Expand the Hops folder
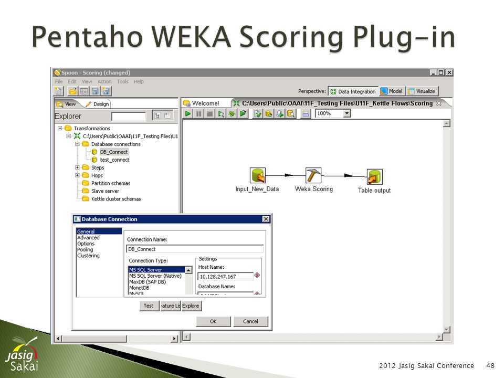 [78, 175]
